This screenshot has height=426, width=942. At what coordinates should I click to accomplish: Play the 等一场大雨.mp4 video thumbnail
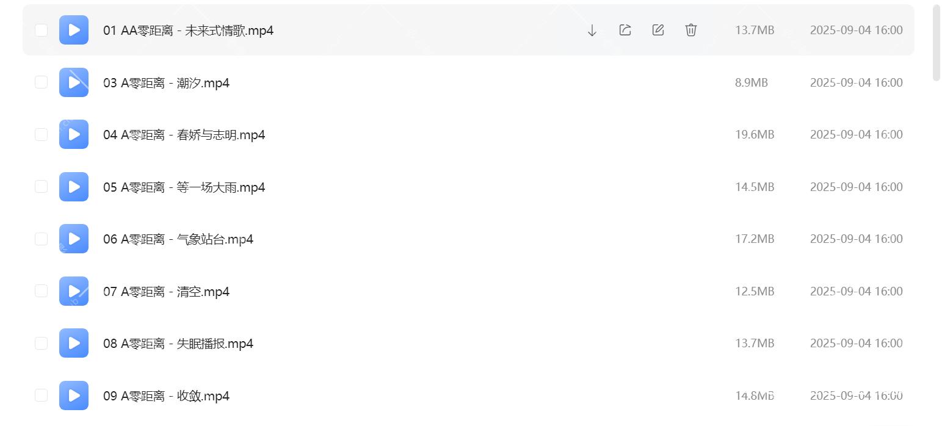73,186
